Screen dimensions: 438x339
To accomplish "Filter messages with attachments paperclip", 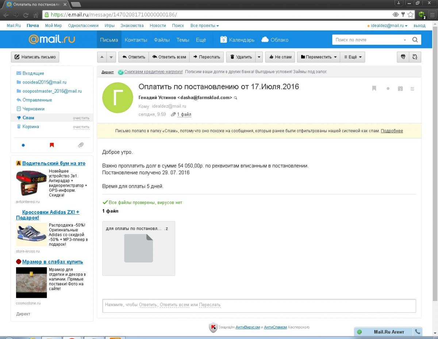I will (81, 145).
